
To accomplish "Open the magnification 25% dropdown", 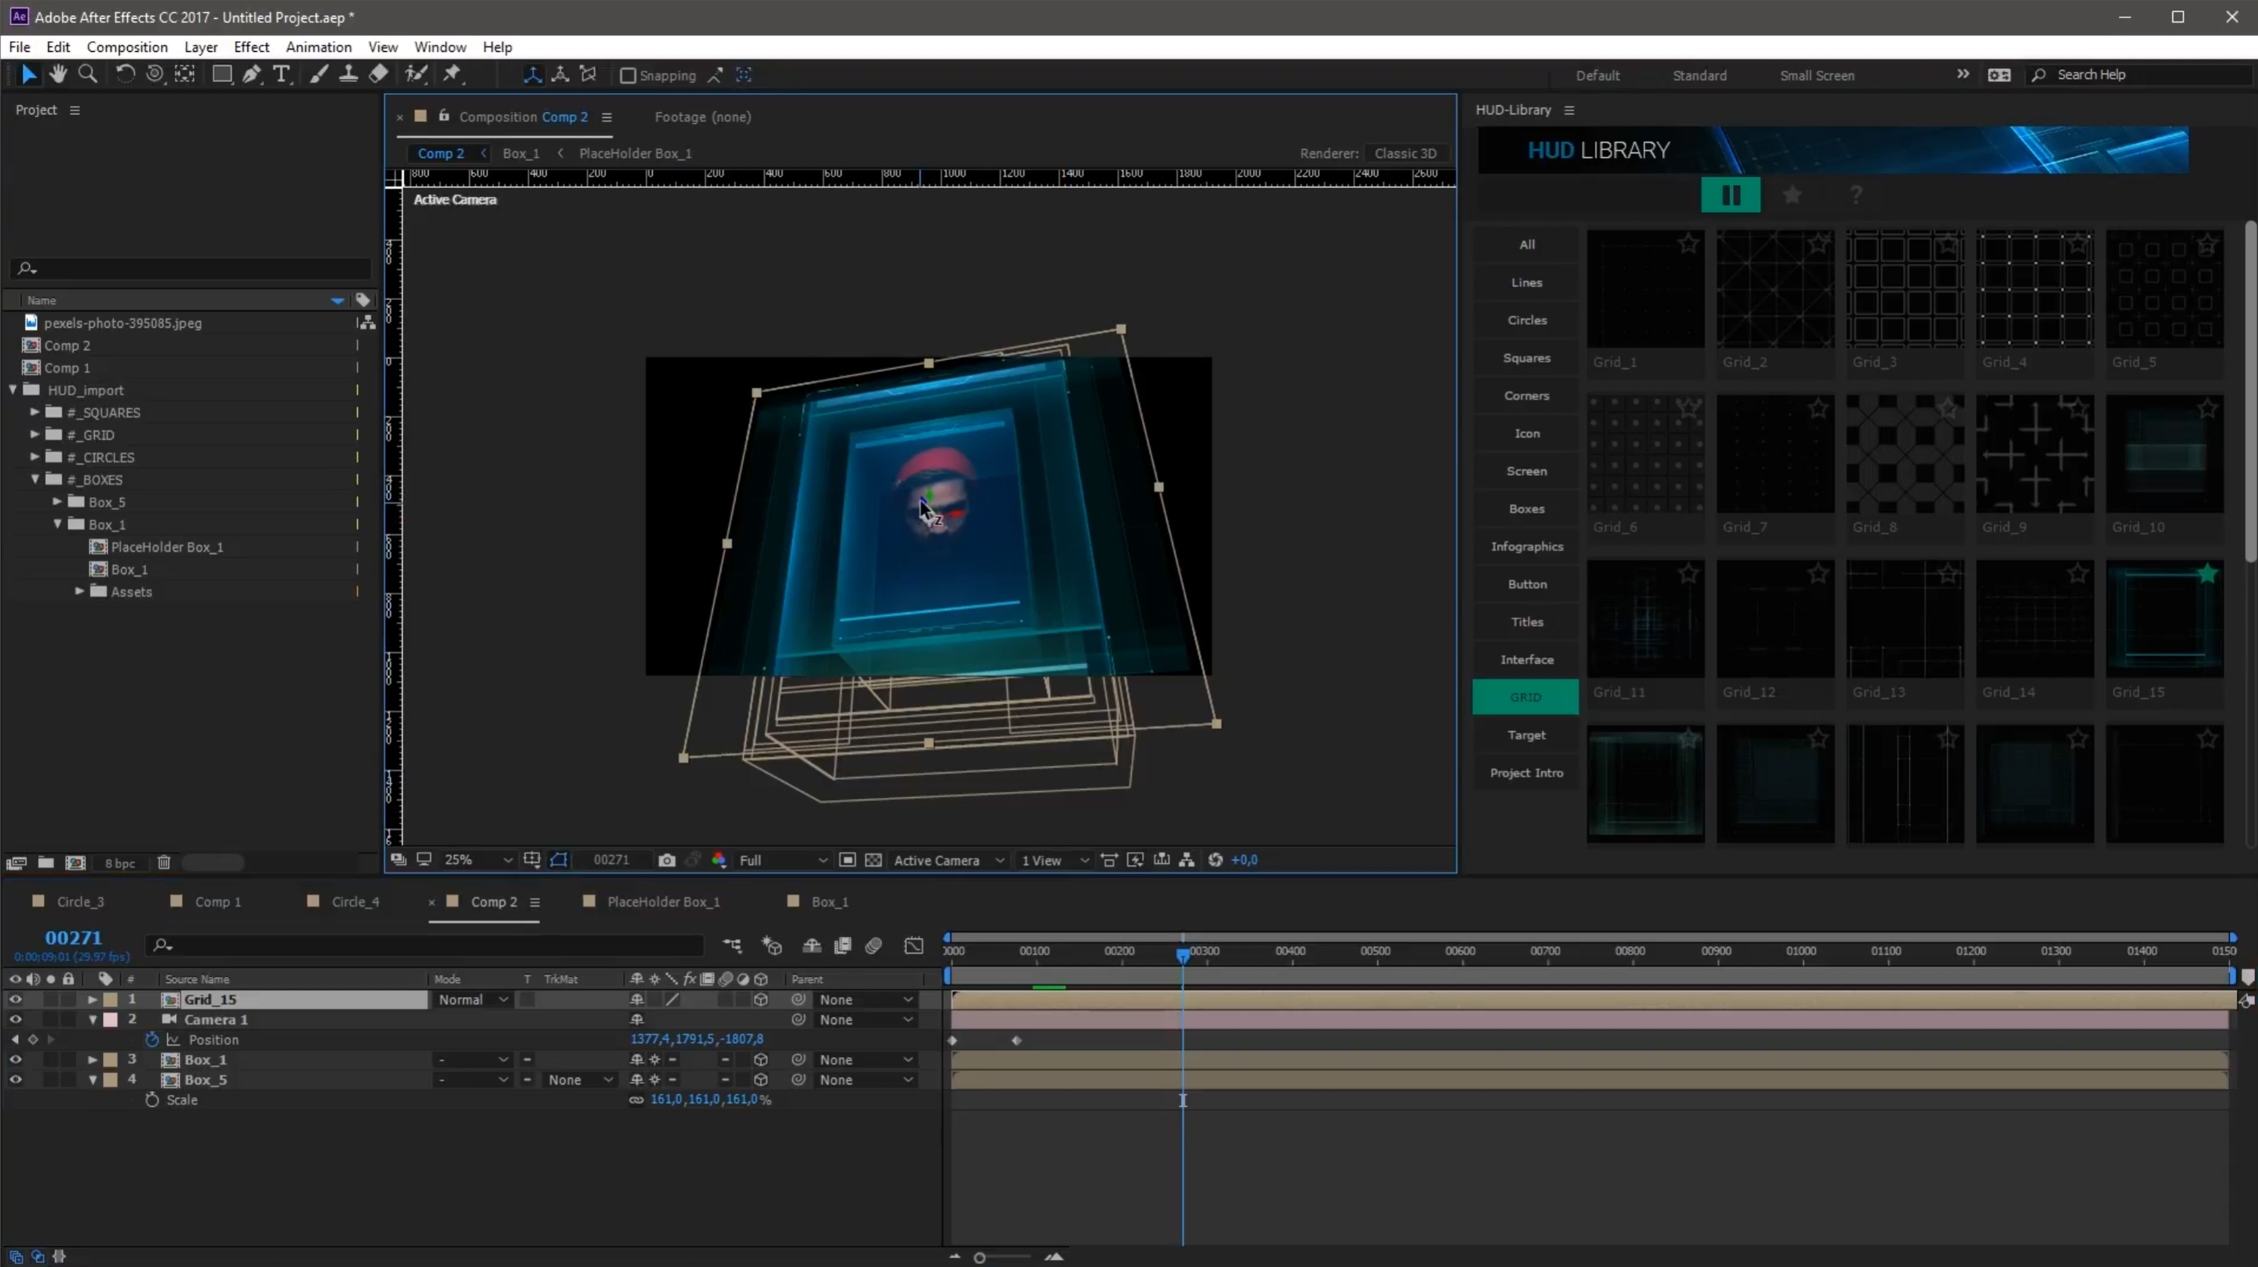I will click(x=478, y=860).
